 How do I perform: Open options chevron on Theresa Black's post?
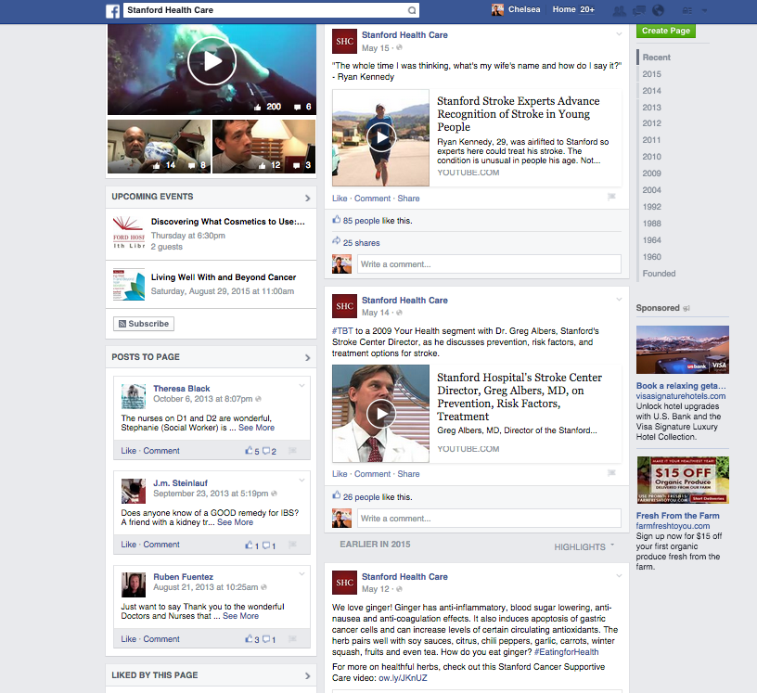coord(302,386)
